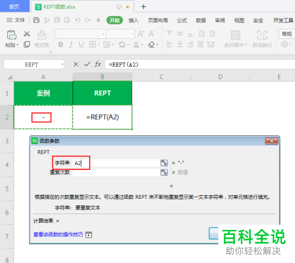Viewport: 295px width, 263px height.
Task: Open Name Box dropdown showing REPT
Action: [x=63, y=64]
